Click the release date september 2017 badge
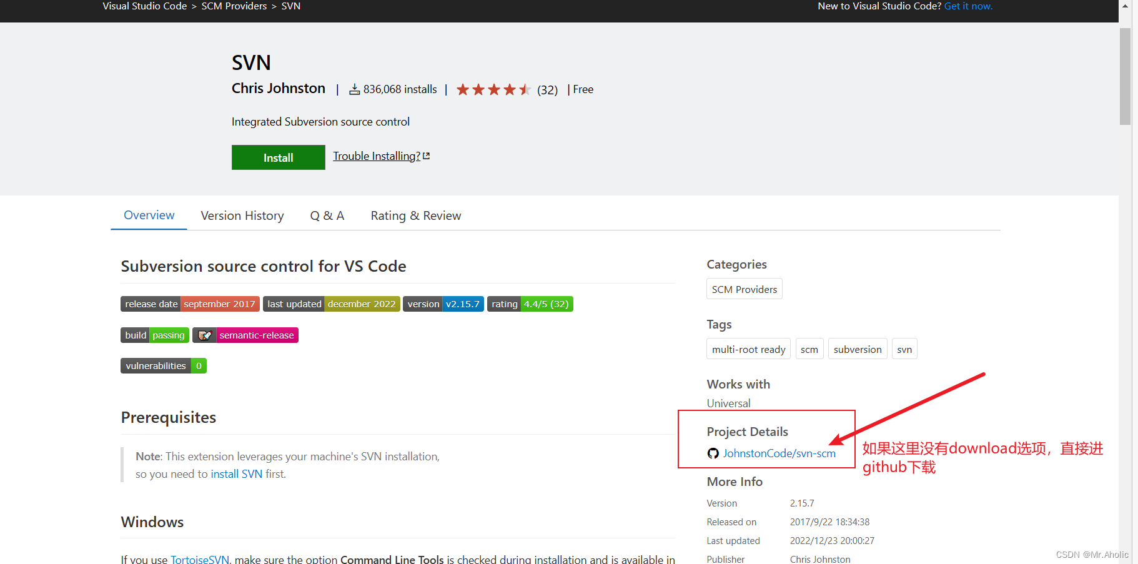Viewport: 1138px width, 564px height. click(190, 304)
